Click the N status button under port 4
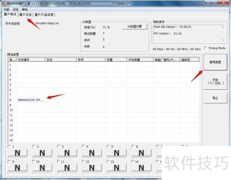The width and height of the screenshot is (231, 180). (x=92, y=153)
